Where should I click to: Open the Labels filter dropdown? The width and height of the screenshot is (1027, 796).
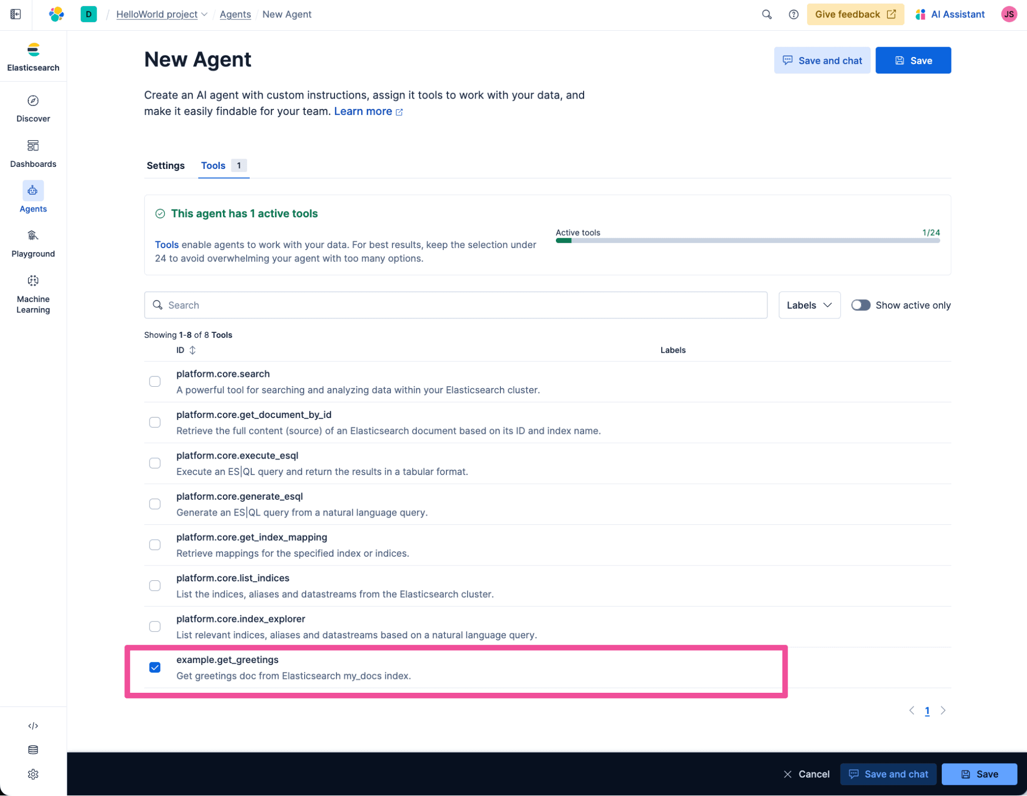tap(809, 305)
